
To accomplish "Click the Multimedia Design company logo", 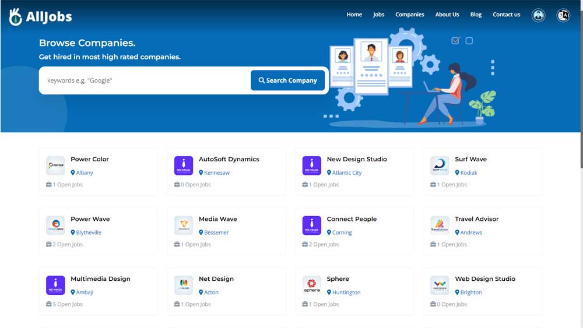I will point(55,285).
